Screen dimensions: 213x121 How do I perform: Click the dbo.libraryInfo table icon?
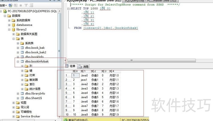point(22,93)
